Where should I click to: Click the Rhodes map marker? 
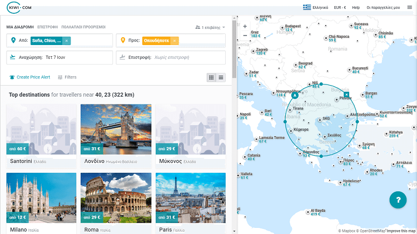pos(368,172)
